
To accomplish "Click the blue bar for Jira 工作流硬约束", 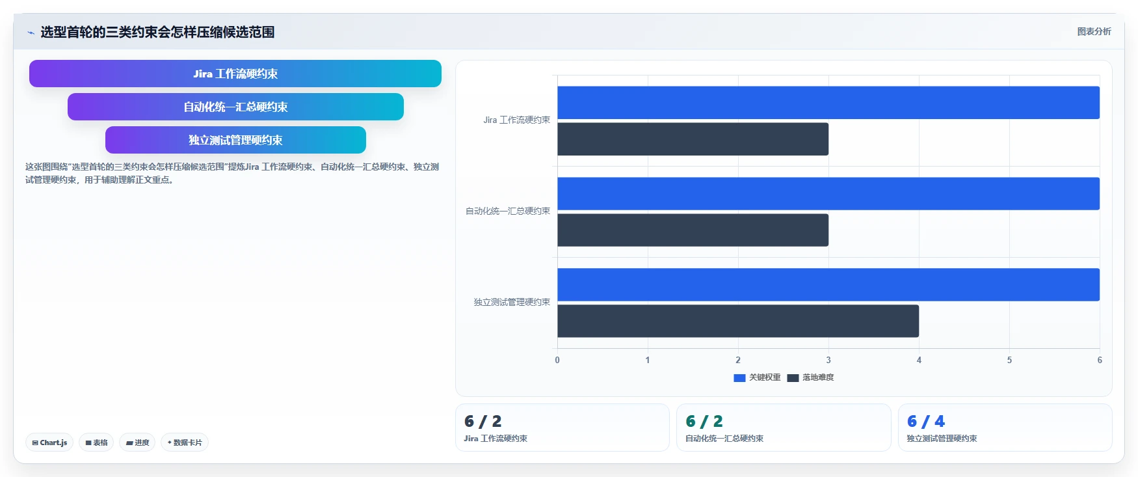I will [828, 103].
